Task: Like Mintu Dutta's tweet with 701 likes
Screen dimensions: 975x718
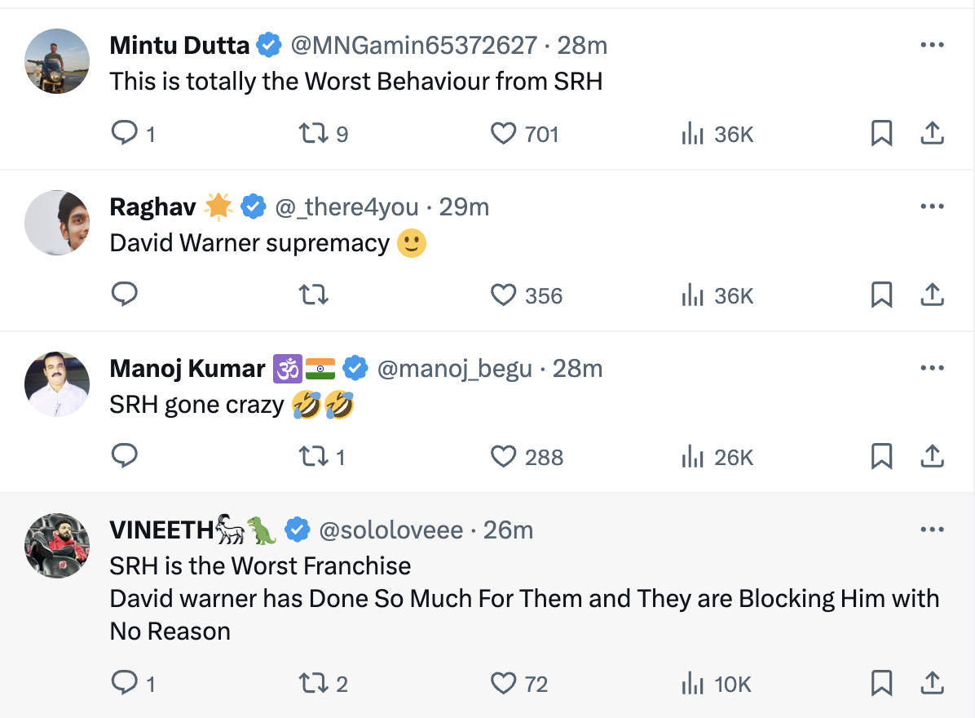Action: 504,133
